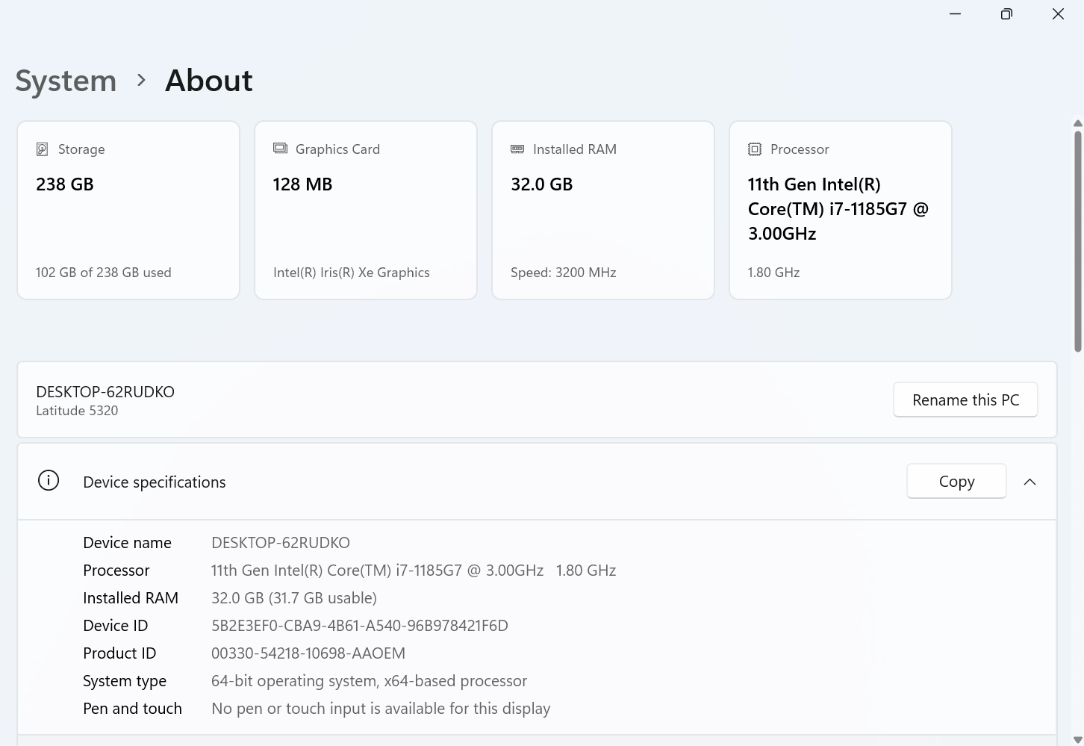Click the vertical scrollbar thumb
This screenshot has height=746, width=1084.
1077,239
